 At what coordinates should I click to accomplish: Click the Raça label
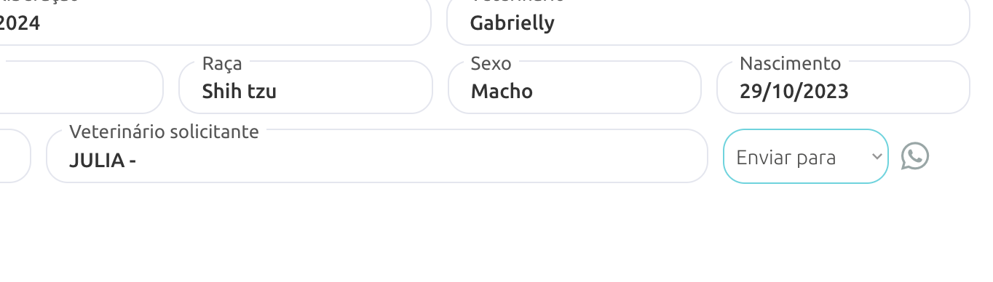222,64
